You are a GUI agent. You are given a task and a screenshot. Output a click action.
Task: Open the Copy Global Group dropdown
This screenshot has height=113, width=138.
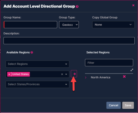pyautogui.click(x=113, y=25)
